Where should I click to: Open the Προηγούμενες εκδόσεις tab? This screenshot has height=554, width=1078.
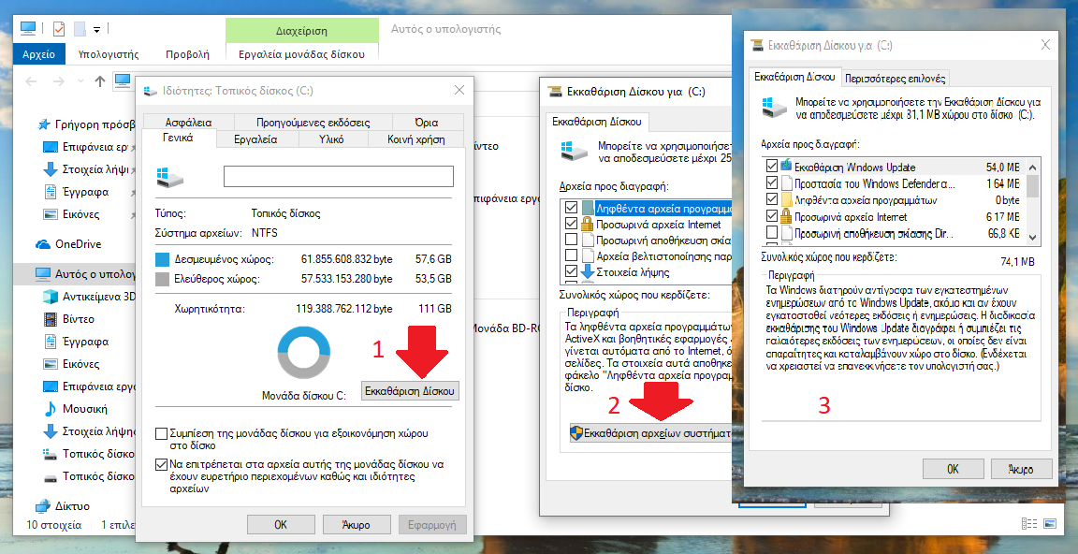coord(313,123)
